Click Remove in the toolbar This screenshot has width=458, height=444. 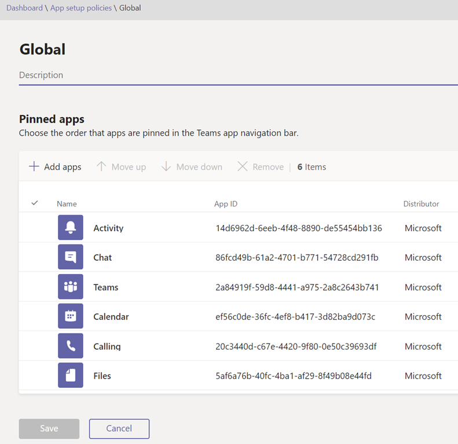261,167
